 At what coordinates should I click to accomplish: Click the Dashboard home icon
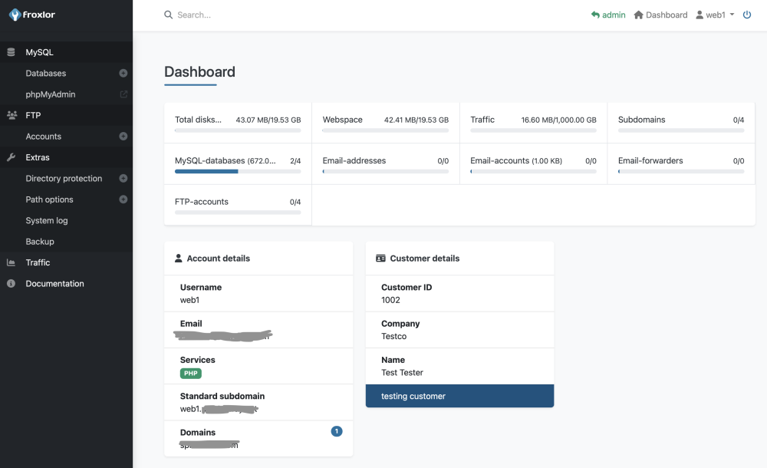638,15
